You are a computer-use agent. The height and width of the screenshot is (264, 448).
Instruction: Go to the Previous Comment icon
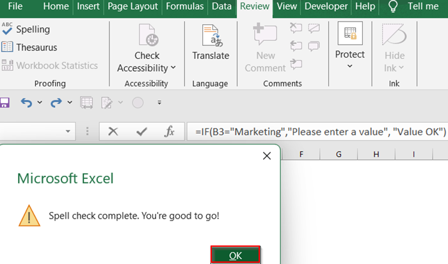coord(296,46)
